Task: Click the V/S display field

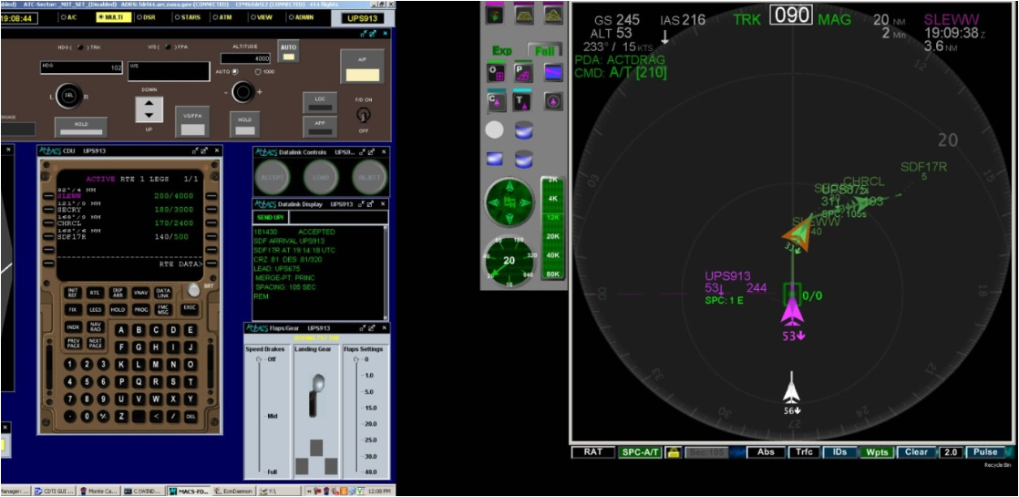Action: click(169, 71)
